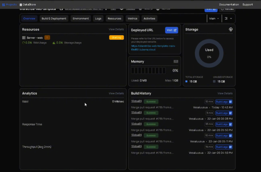261x172 pixels.
Task: Click the cloud icon on the Storage card
Action: [x=231, y=29]
